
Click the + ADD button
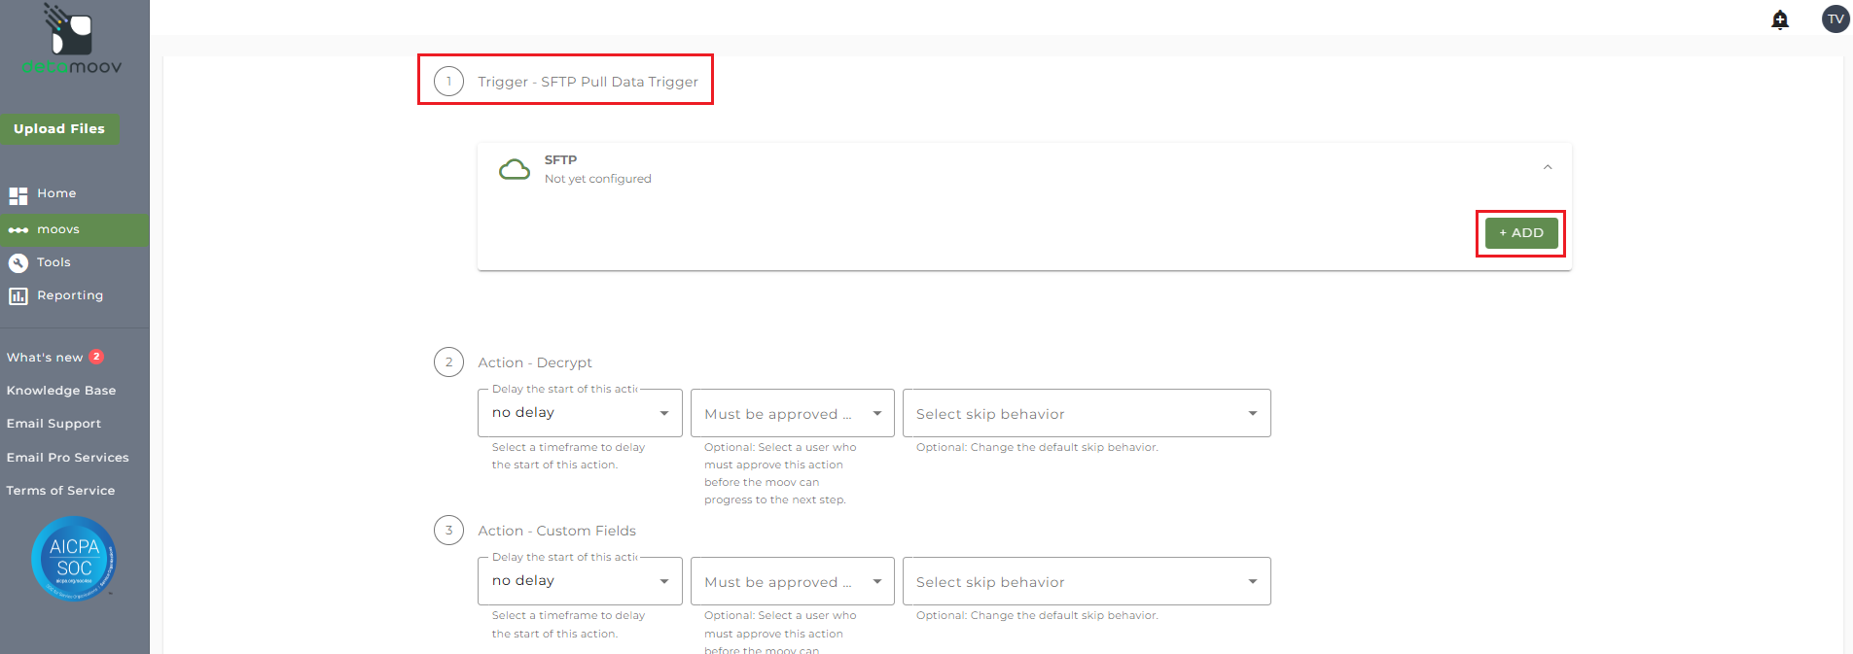1520,233
